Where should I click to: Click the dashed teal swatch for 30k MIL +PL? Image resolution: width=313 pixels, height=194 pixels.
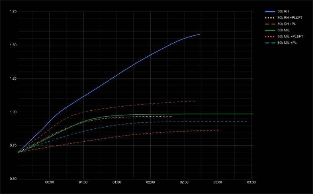tap(270, 42)
